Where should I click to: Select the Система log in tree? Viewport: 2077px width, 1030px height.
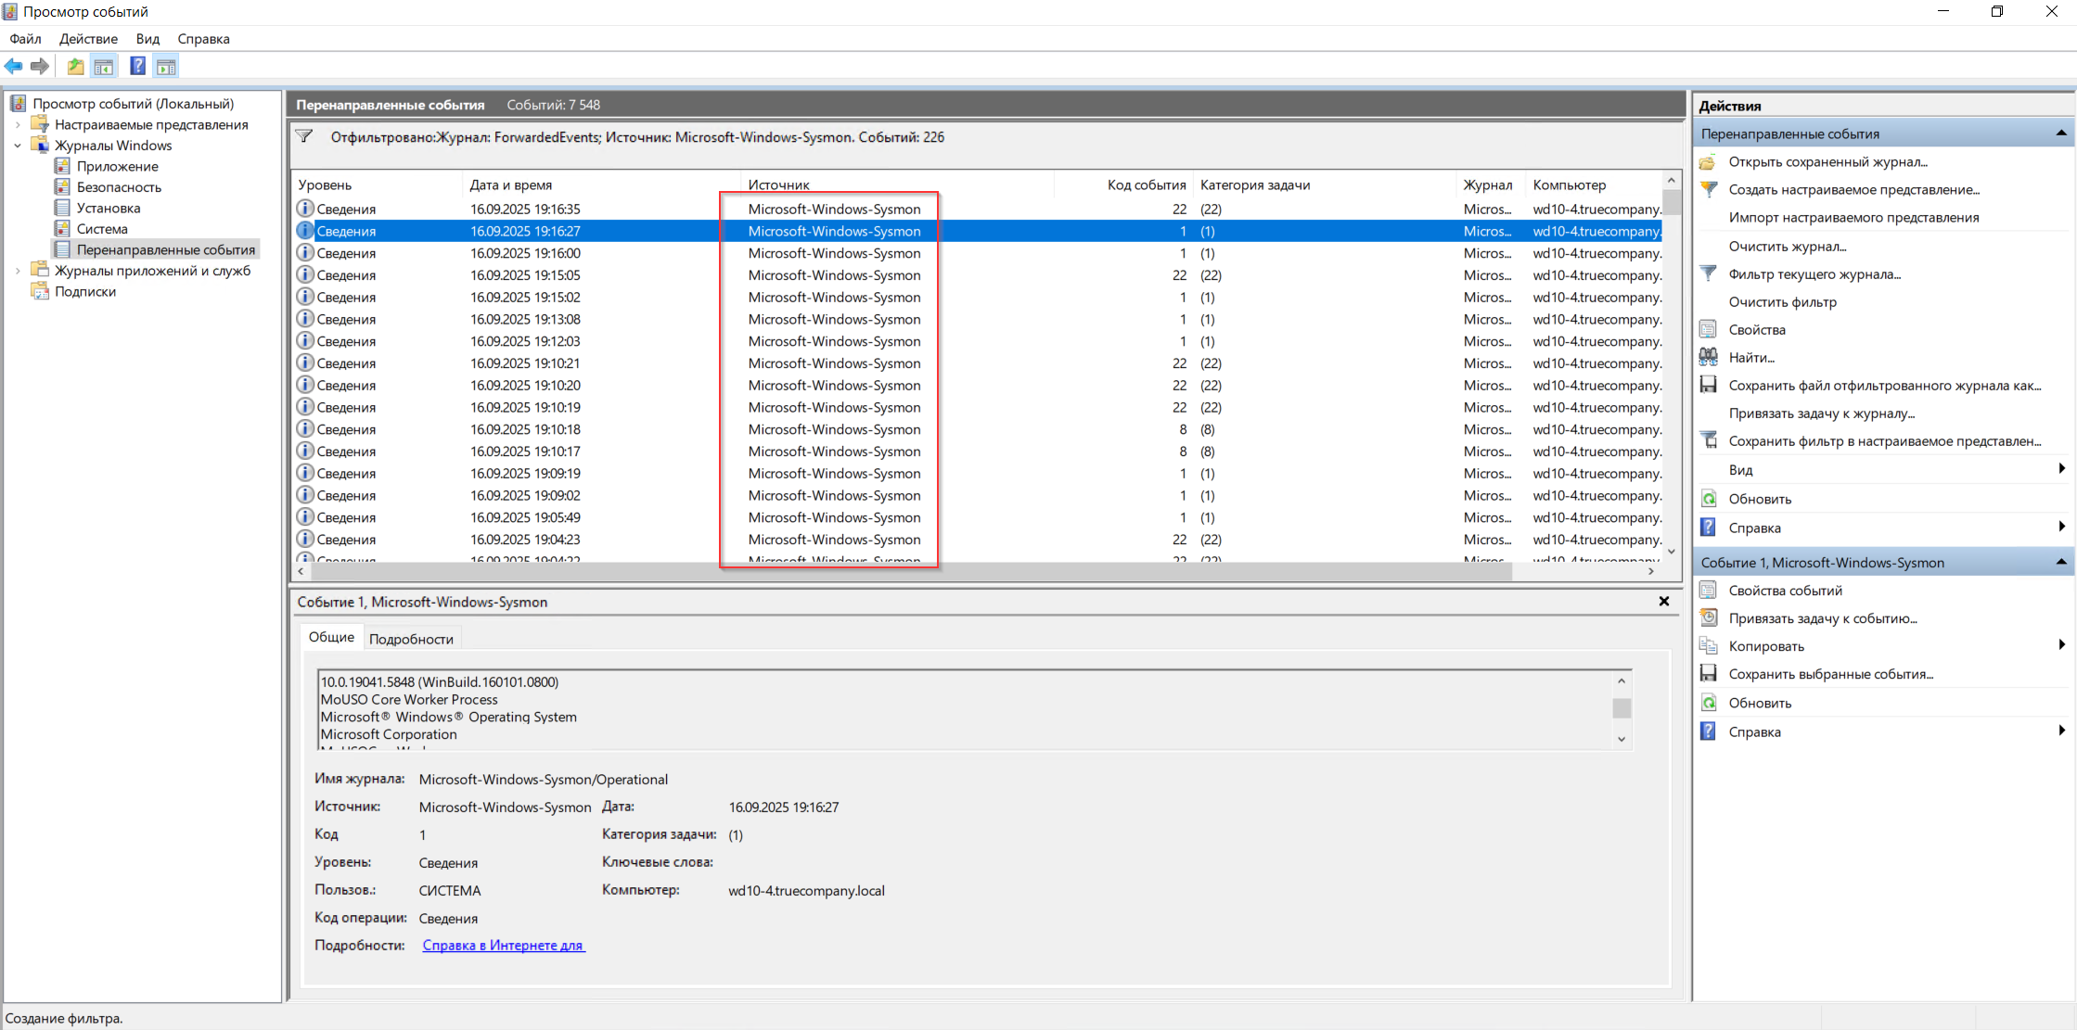click(x=102, y=229)
